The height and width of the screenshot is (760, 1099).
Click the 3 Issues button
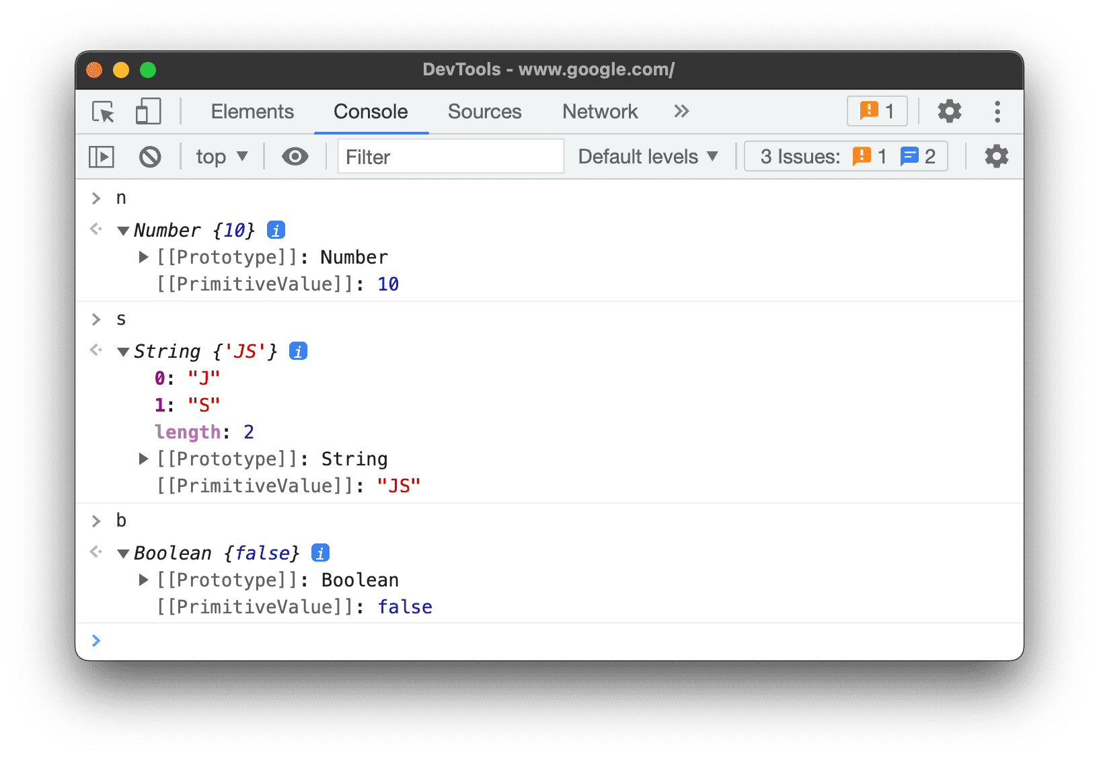click(845, 157)
